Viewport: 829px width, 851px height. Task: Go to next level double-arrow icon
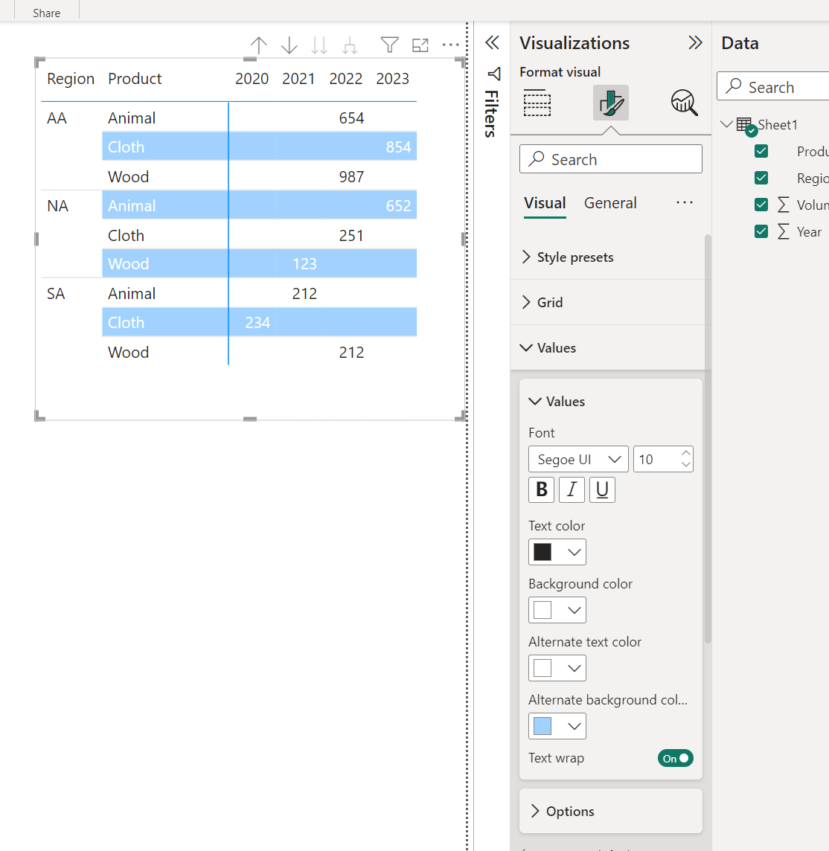click(x=319, y=45)
